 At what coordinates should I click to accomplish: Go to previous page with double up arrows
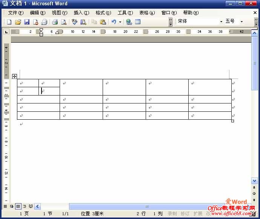(x=254, y=187)
